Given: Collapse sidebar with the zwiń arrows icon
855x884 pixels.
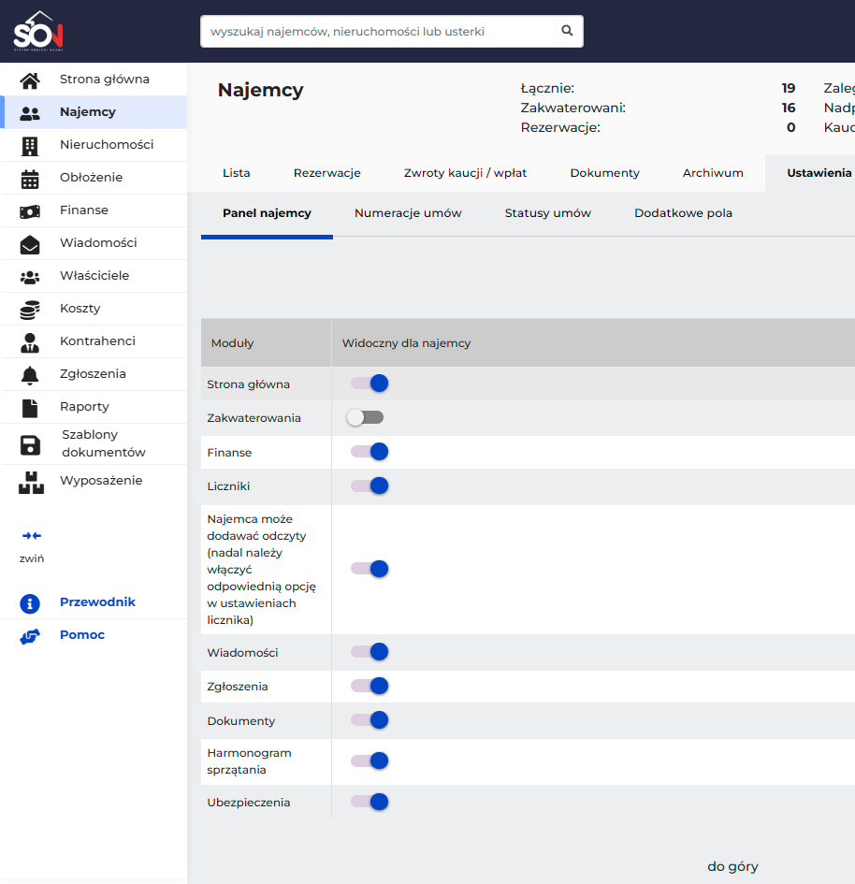Looking at the screenshot, I should (x=32, y=536).
